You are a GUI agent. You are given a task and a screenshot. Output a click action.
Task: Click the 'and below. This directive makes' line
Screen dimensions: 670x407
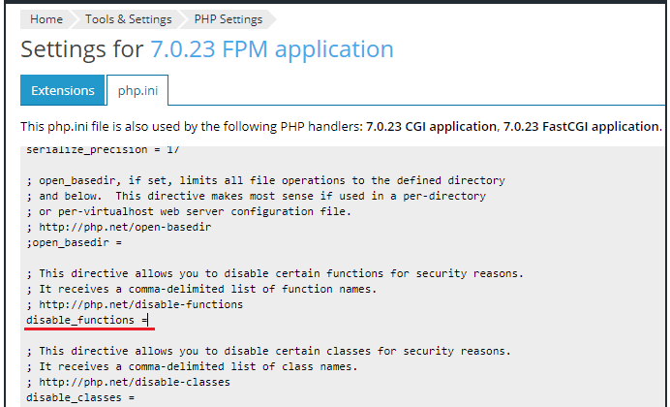(256, 196)
